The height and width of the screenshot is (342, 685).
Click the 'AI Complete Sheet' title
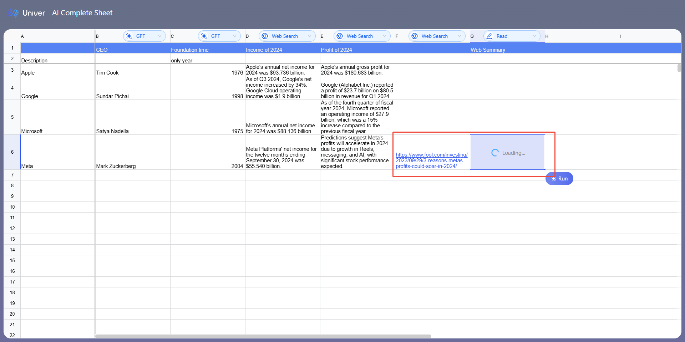(82, 13)
